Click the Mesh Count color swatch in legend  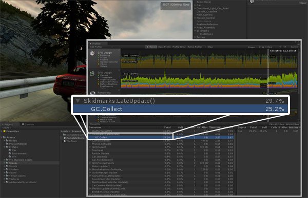(x=99, y=120)
